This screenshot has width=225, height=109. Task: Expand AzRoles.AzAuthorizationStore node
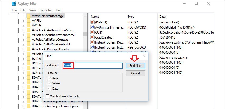tap(24, 30)
